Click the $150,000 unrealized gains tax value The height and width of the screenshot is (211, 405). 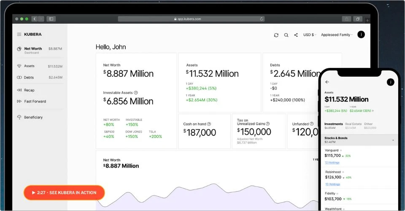(x=254, y=132)
